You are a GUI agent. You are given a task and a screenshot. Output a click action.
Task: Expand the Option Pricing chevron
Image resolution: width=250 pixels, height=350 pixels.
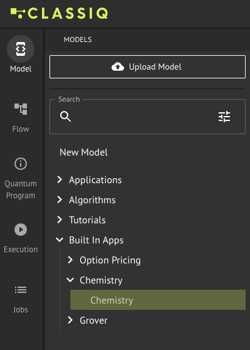[70, 260]
